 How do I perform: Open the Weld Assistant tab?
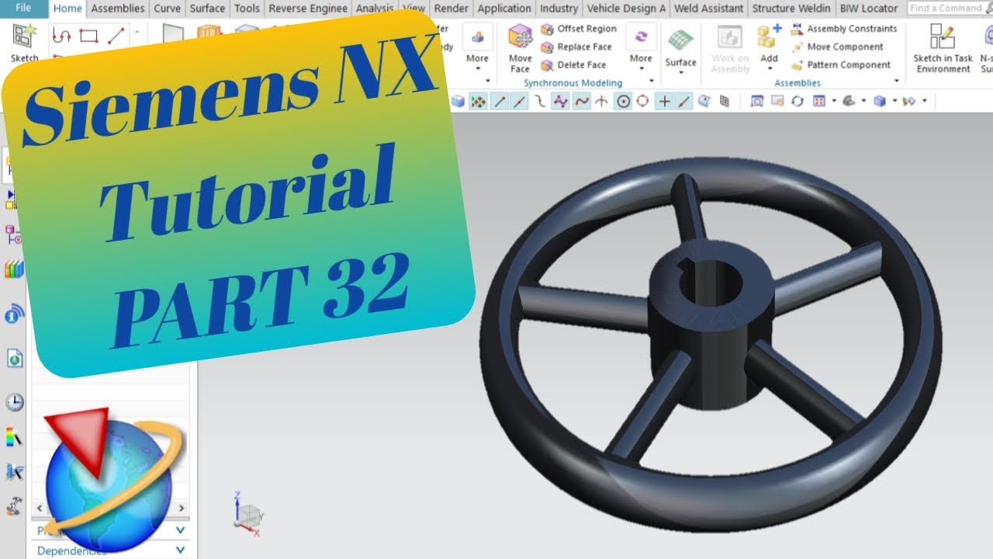(x=710, y=9)
